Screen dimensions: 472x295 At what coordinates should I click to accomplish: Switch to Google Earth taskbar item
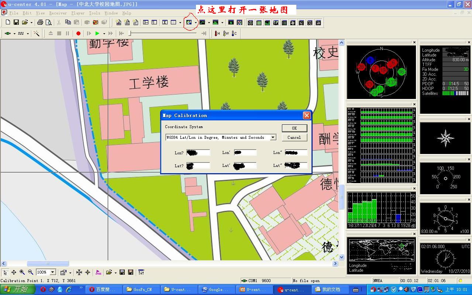(x=217, y=289)
